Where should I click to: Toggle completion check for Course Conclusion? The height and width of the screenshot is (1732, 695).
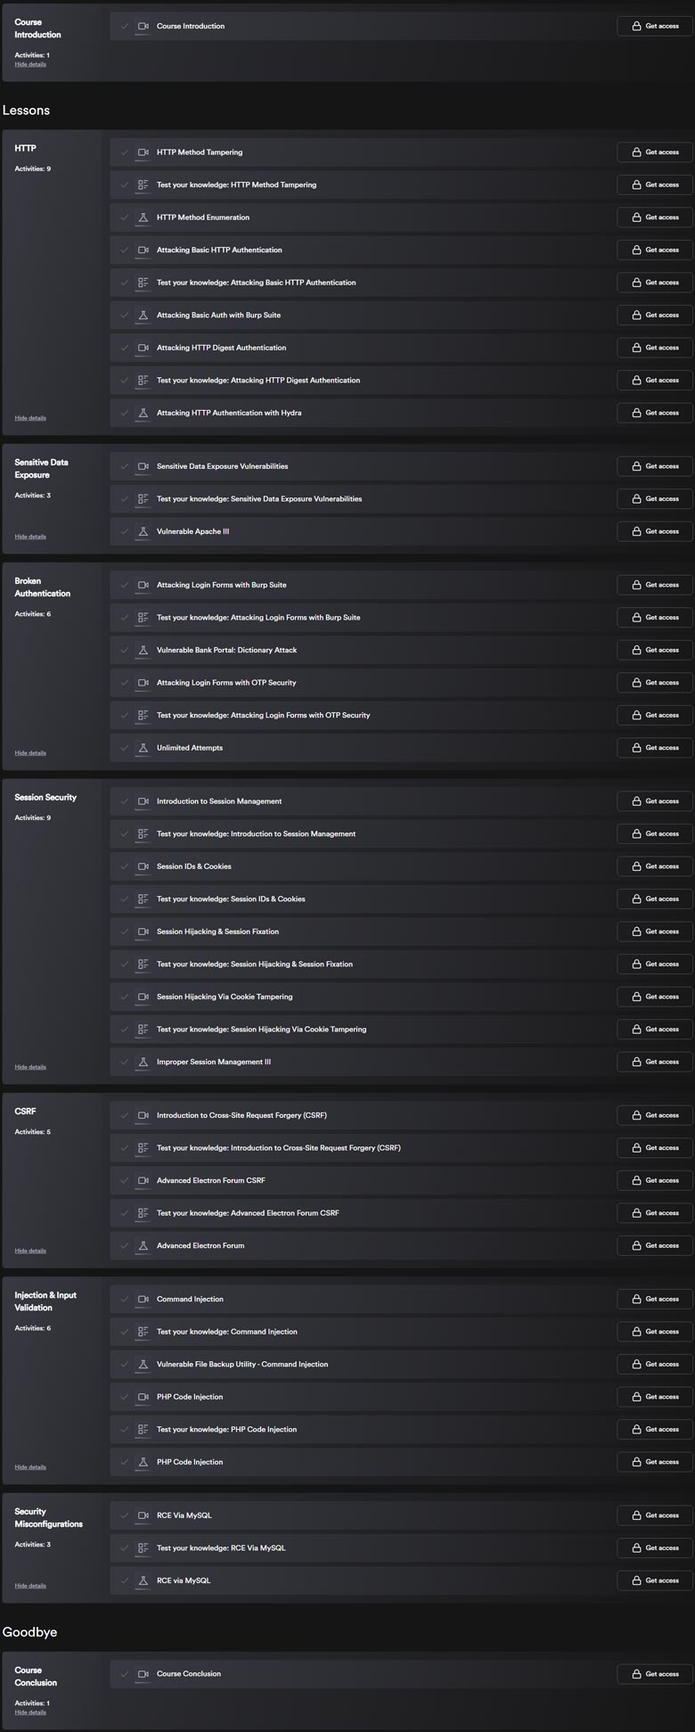pos(125,1674)
